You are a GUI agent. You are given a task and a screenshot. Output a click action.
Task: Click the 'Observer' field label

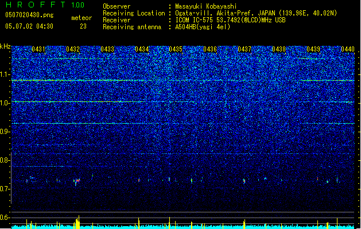(x=117, y=6)
